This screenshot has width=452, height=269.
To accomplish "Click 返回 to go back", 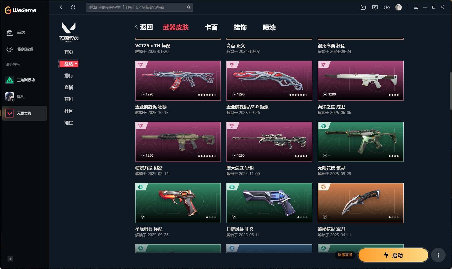I will (x=144, y=27).
